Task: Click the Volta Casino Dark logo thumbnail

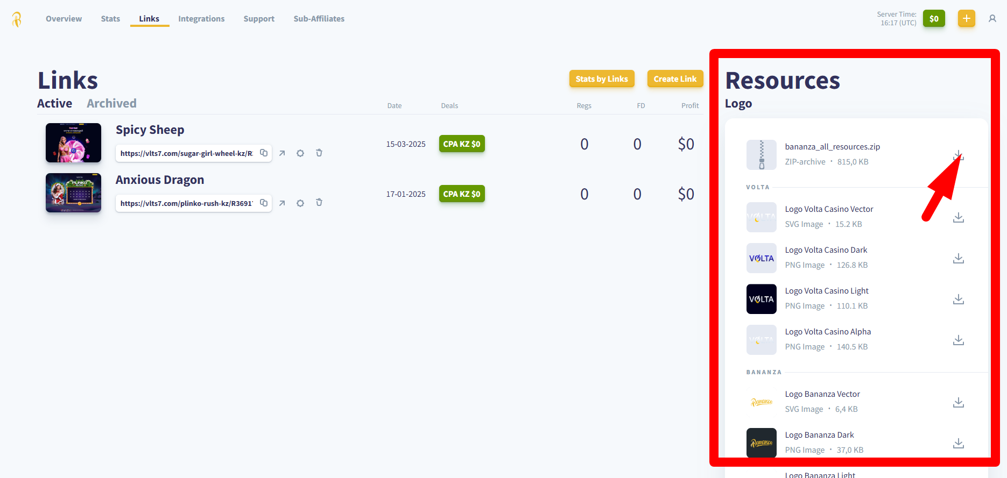Action: [x=762, y=258]
